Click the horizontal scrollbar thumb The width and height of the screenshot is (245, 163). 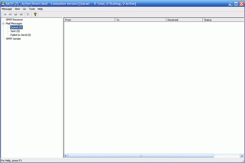141,156
